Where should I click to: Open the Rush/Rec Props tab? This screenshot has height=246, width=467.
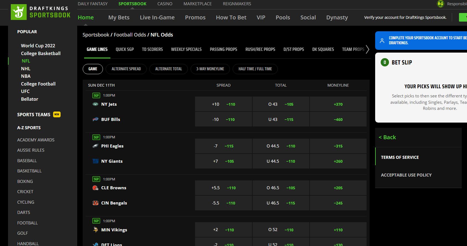pos(260,49)
